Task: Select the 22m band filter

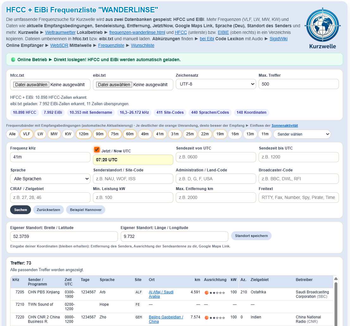Action: 205,134
